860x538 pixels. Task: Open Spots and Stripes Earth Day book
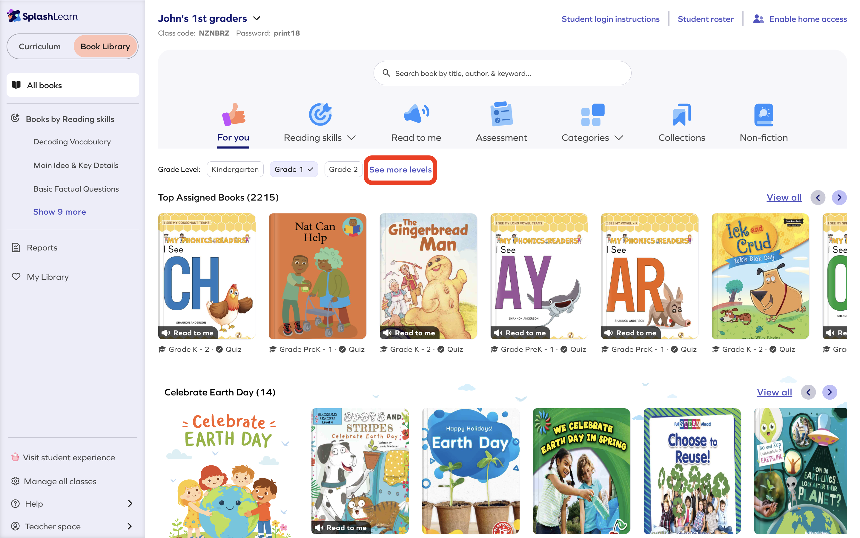360,471
